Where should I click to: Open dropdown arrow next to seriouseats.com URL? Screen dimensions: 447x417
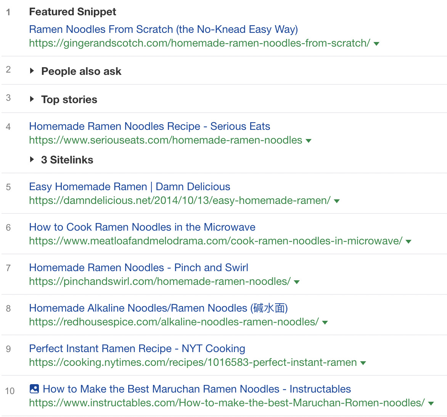309,141
